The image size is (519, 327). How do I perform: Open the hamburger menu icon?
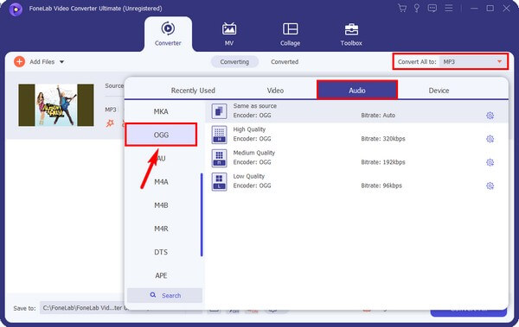click(448, 8)
